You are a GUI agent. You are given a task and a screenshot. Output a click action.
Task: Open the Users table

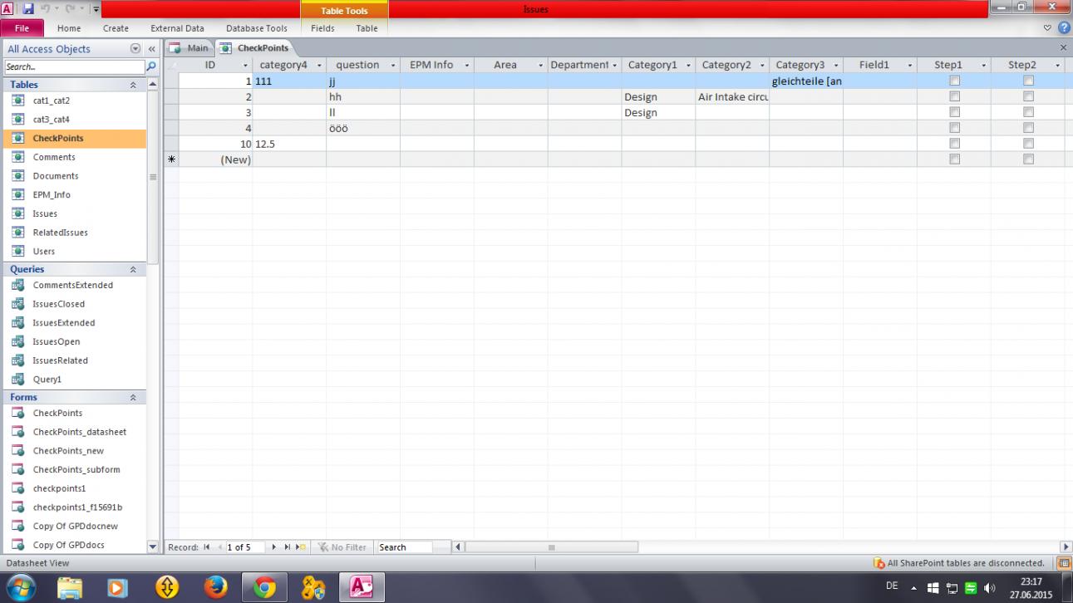click(x=44, y=252)
